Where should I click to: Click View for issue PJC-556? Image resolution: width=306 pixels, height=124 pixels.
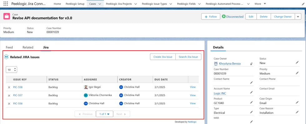click(x=193, y=103)
